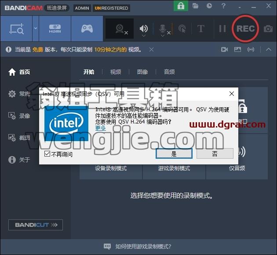Click the ADMIN badge
277x255 pixels.
[82, 8]
